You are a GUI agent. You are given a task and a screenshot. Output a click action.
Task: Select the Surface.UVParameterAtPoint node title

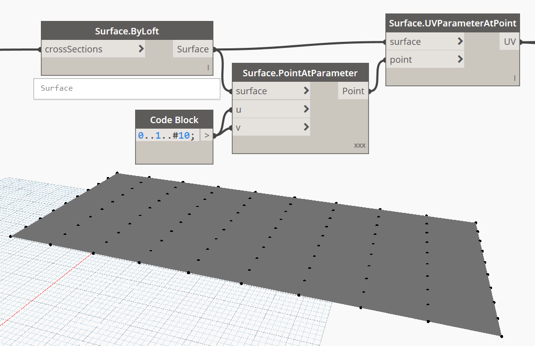tap(452, 23)
